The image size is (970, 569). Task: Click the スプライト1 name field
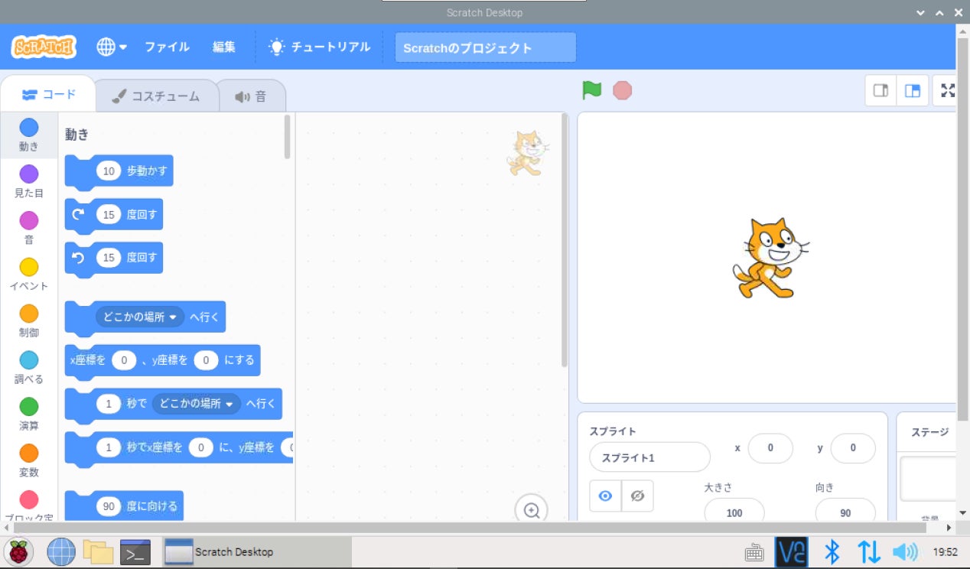pos(649,457)
